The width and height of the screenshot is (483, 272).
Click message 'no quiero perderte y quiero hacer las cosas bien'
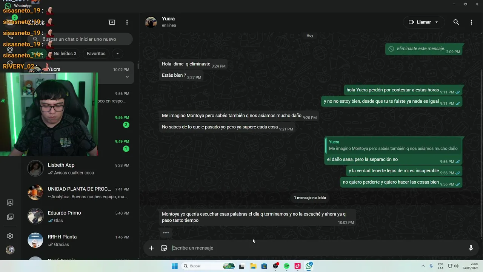pyautogui.click(x=401, y=182)
